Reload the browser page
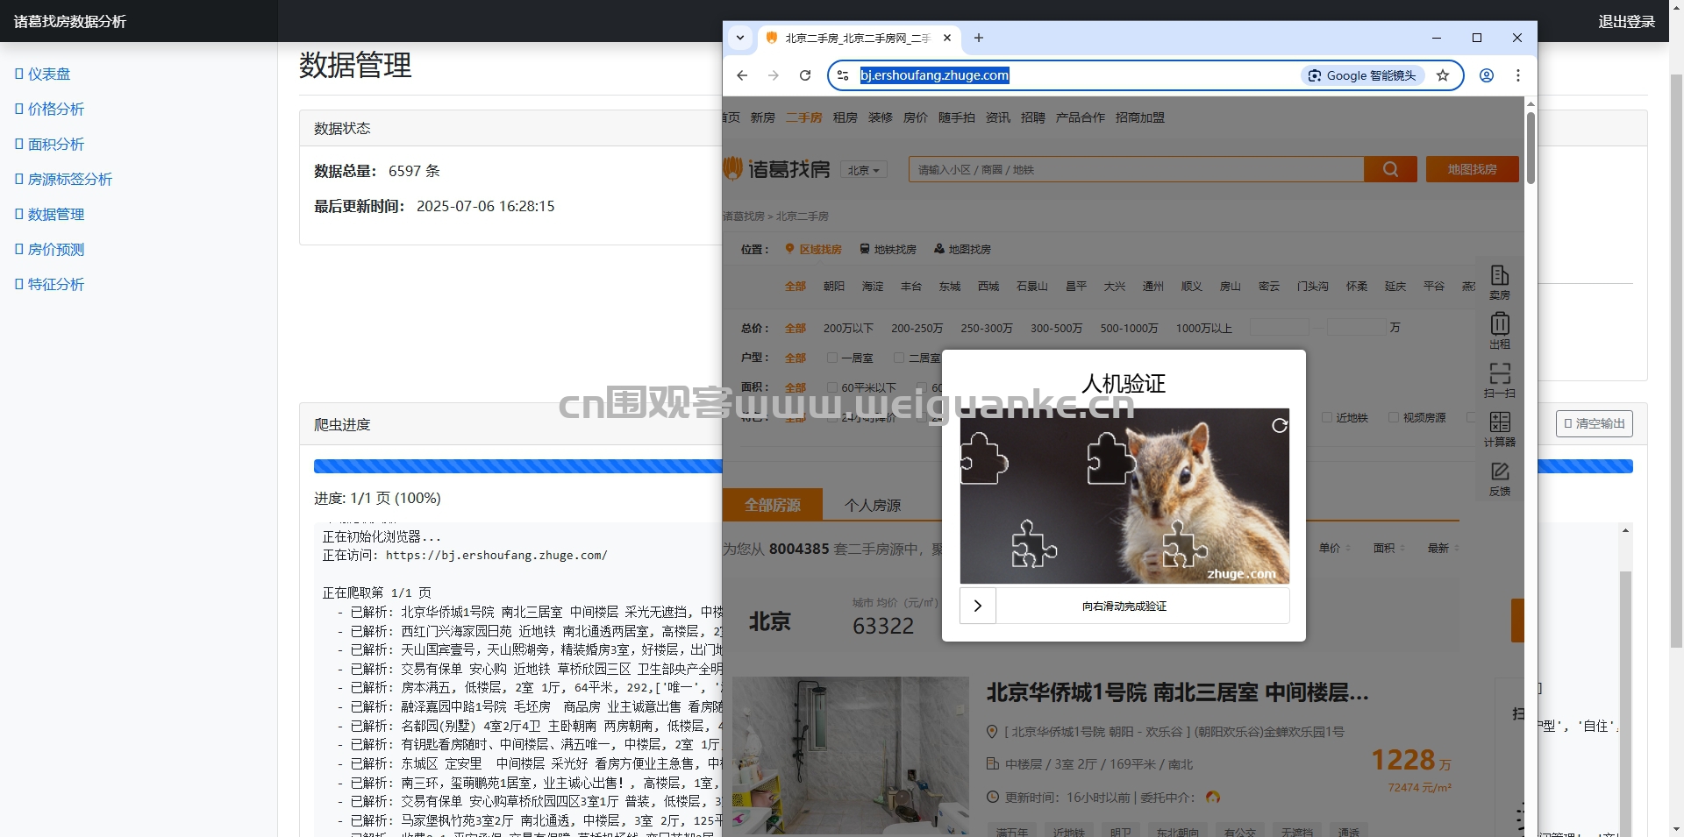The width and height of the screenshot is (1684, 837). [805, 75]
